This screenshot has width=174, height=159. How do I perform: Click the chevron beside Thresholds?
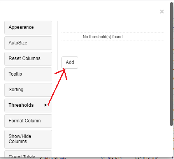pyautogui.click(x=45, y=105)
